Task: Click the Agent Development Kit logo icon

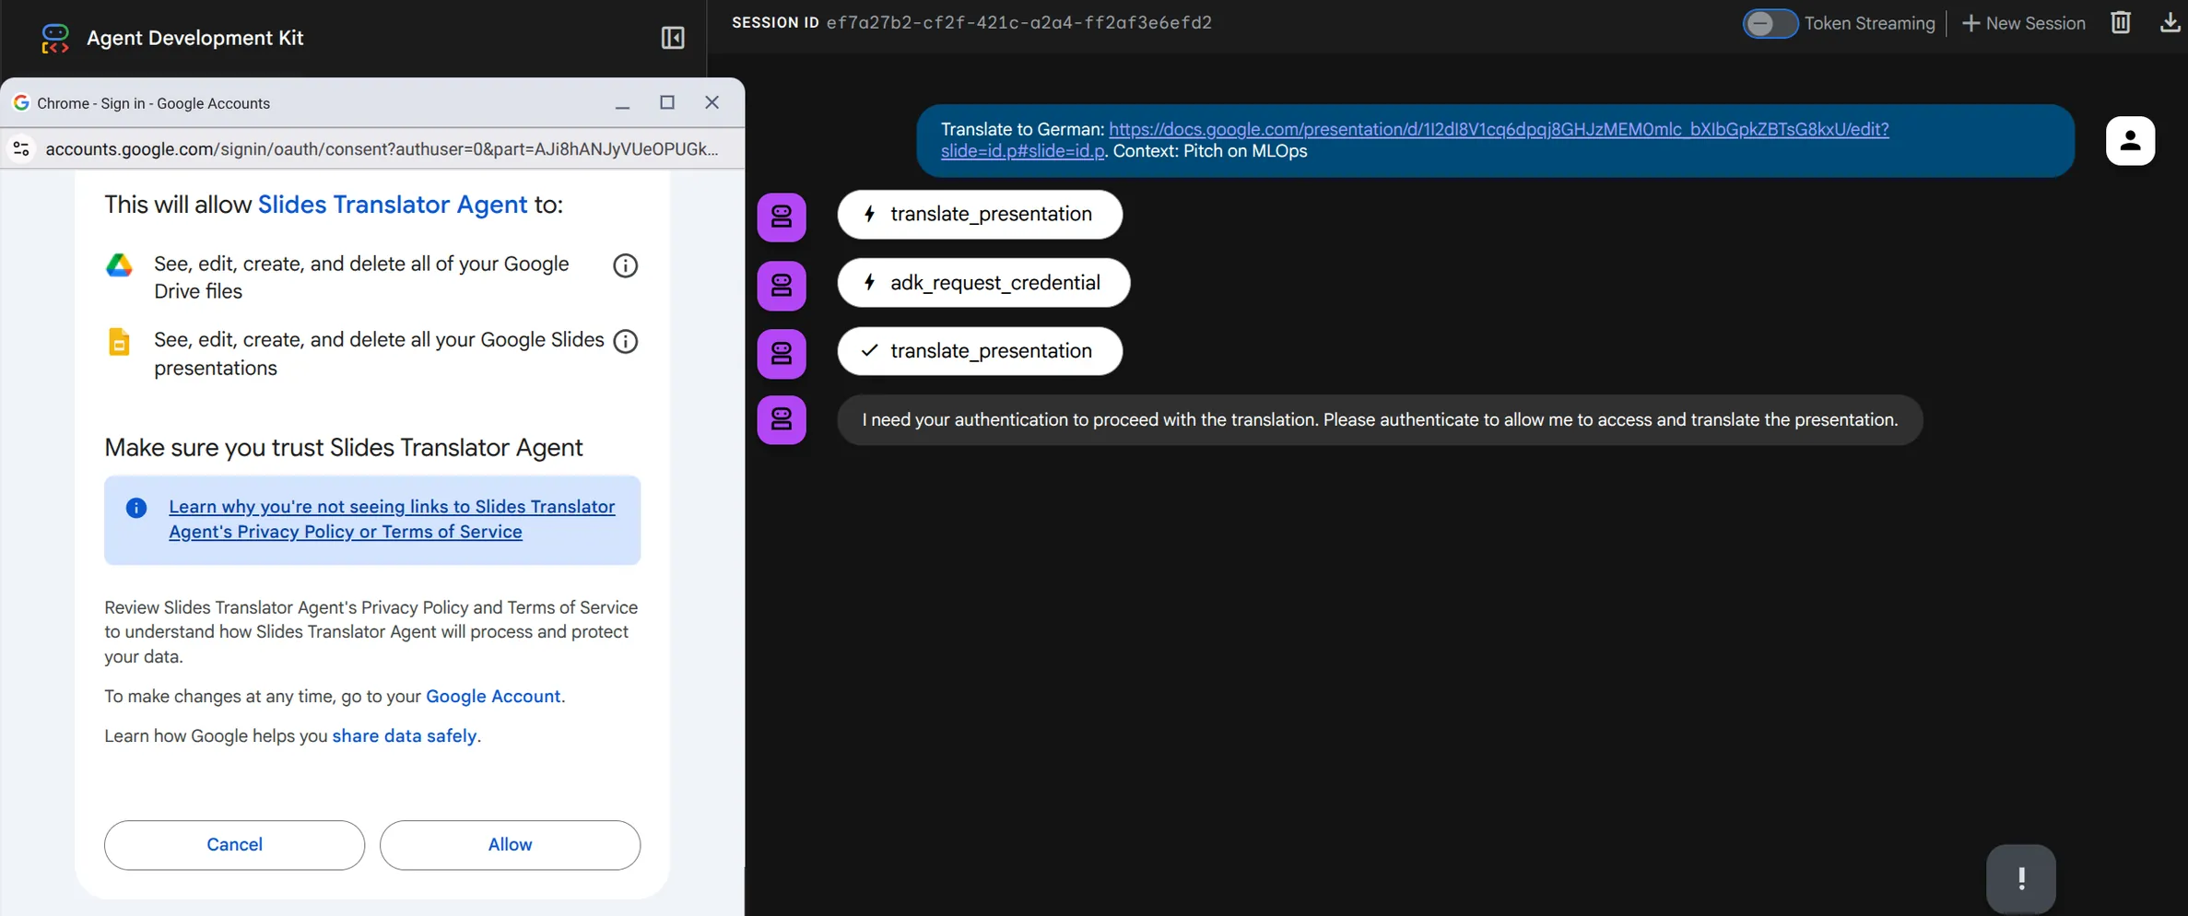Action: point(55,38)
